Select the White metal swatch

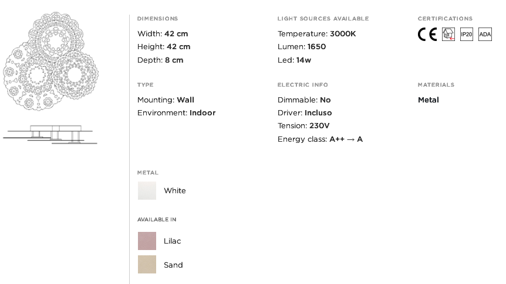pyautogui.click(x=147, y=191)
